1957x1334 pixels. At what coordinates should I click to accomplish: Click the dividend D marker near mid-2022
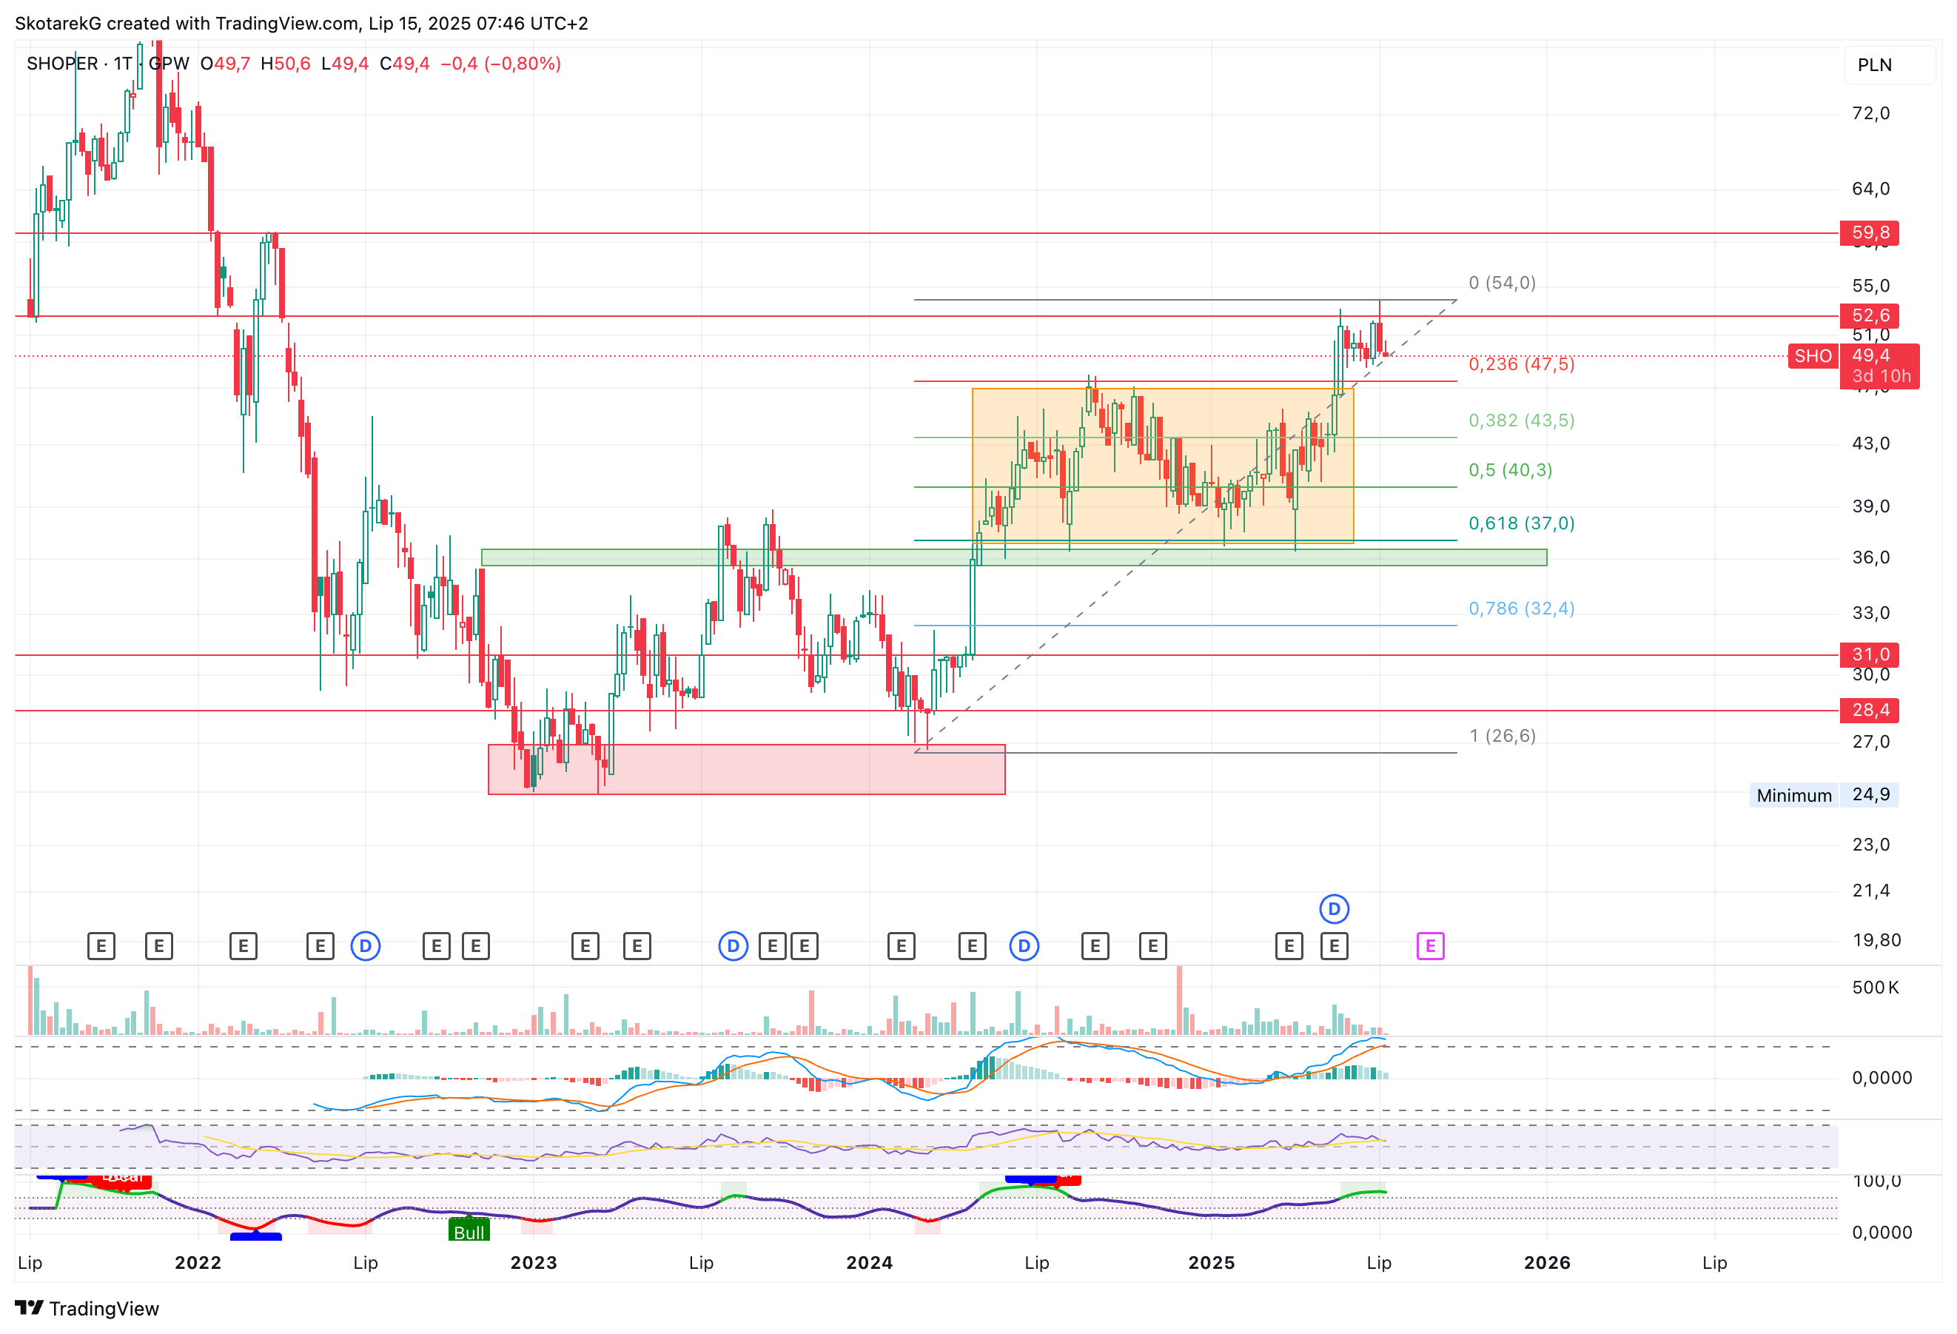tap(366, 946)
